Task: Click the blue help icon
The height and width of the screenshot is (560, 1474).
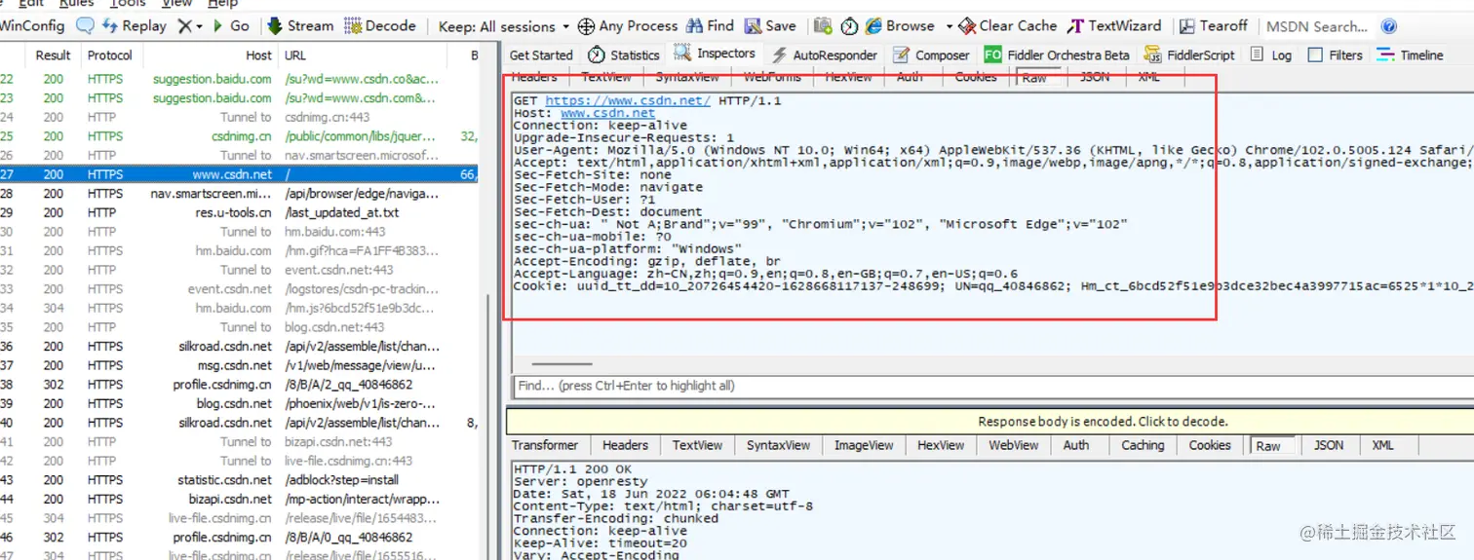Action: pos(1389,27)
